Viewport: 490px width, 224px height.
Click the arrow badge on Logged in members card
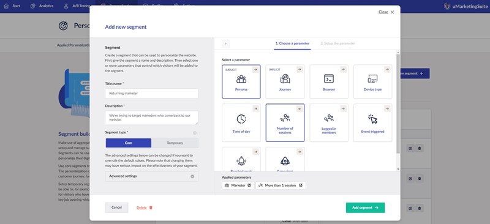(x=344, y=108)
